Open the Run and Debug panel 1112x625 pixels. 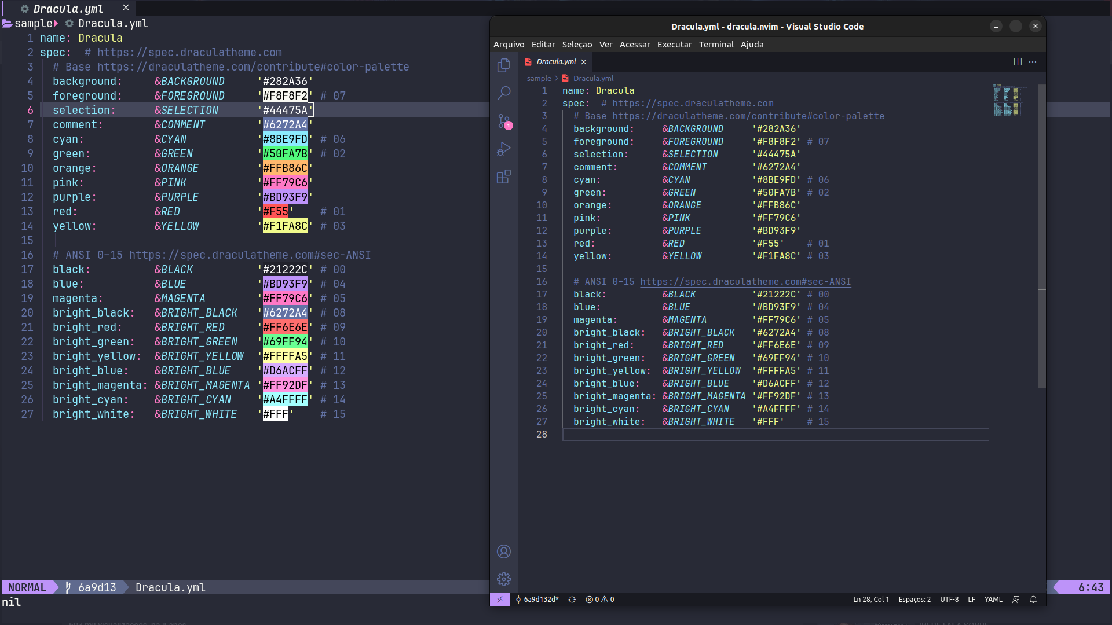[504, 149]
